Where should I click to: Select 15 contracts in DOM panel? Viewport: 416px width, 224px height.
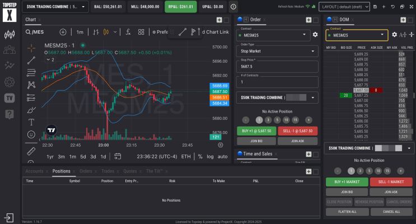pos(387,171)
